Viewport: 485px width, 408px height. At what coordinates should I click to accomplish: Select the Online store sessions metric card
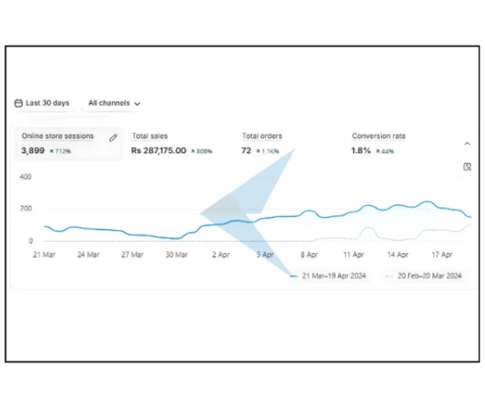[57, 136]
